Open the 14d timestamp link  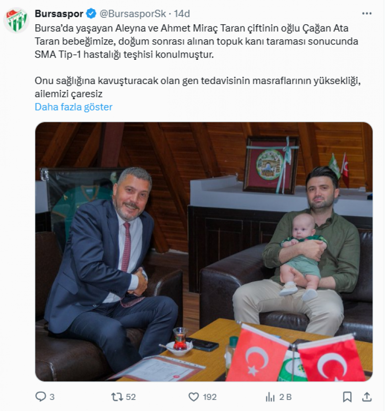(182, 14)
